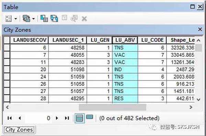Click the Select By Attributes icon

click(x=44, y=18)
